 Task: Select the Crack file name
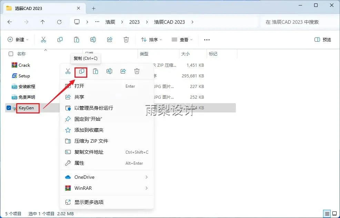pyautogui.click(x=24, y=65)
